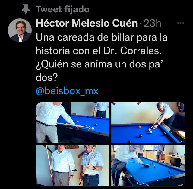The height and width of the screenshot is (189, 193).
Task: Open the bottom-right photo of man seated on table
Action: click(148, 166)
